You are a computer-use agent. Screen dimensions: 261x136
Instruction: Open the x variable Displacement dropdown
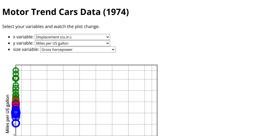pyautogui.click(x=72, y=37)
